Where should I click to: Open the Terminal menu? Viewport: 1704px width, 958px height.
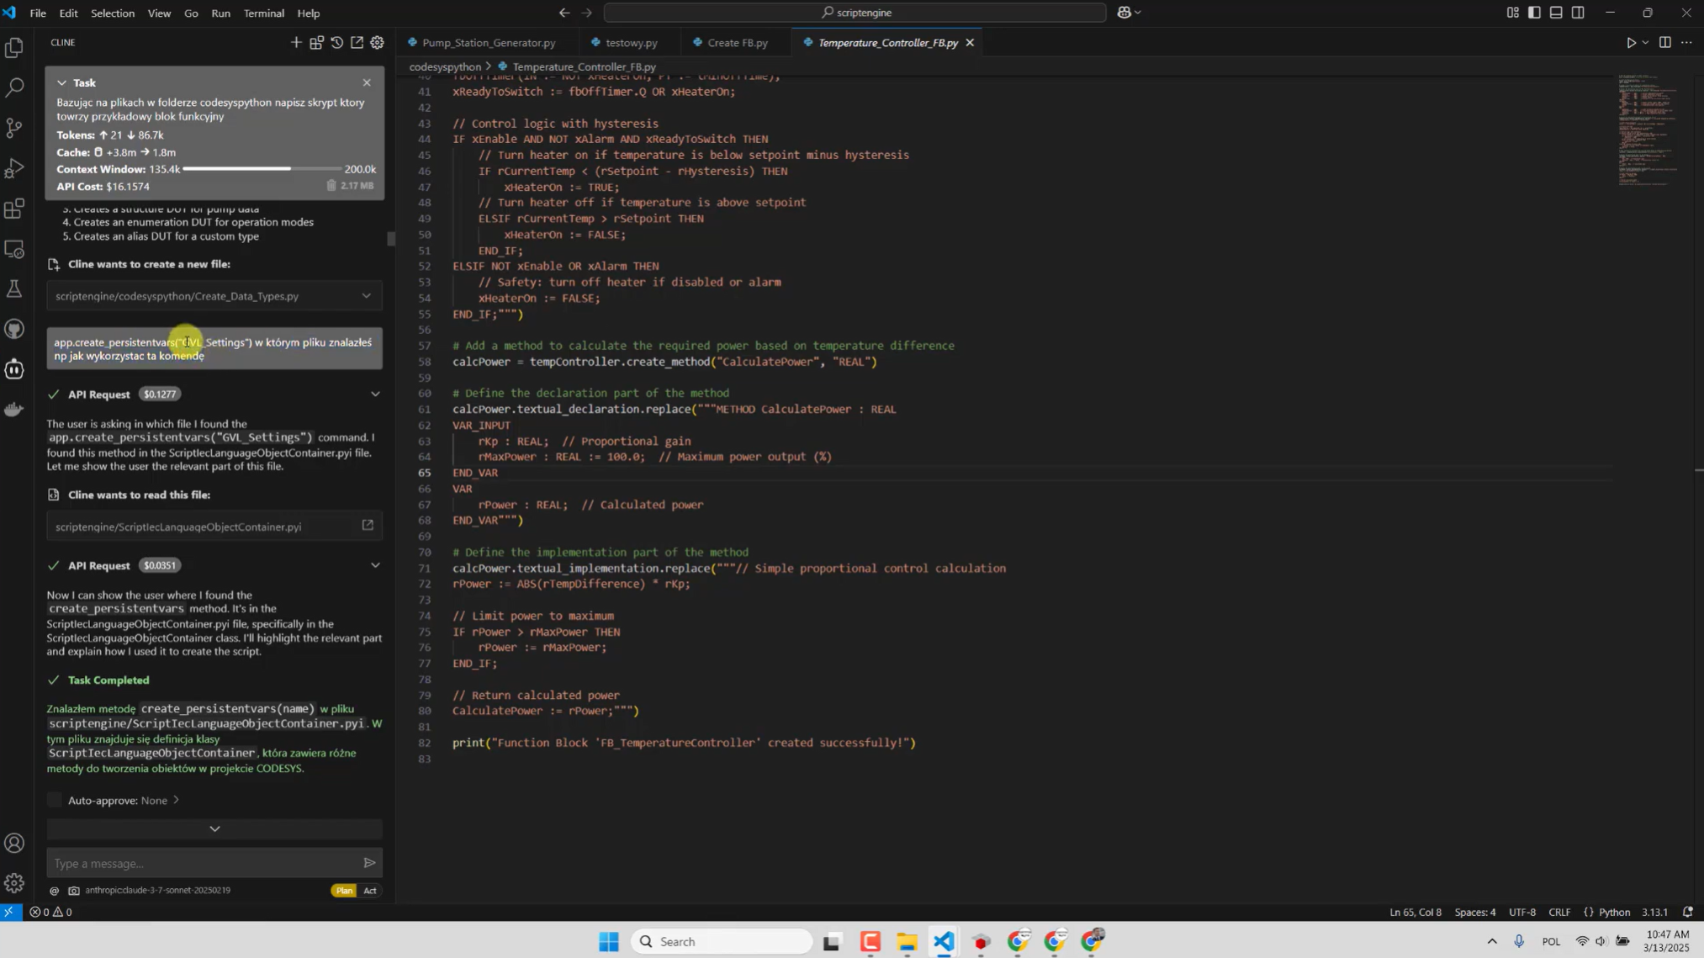coord(263,13)
